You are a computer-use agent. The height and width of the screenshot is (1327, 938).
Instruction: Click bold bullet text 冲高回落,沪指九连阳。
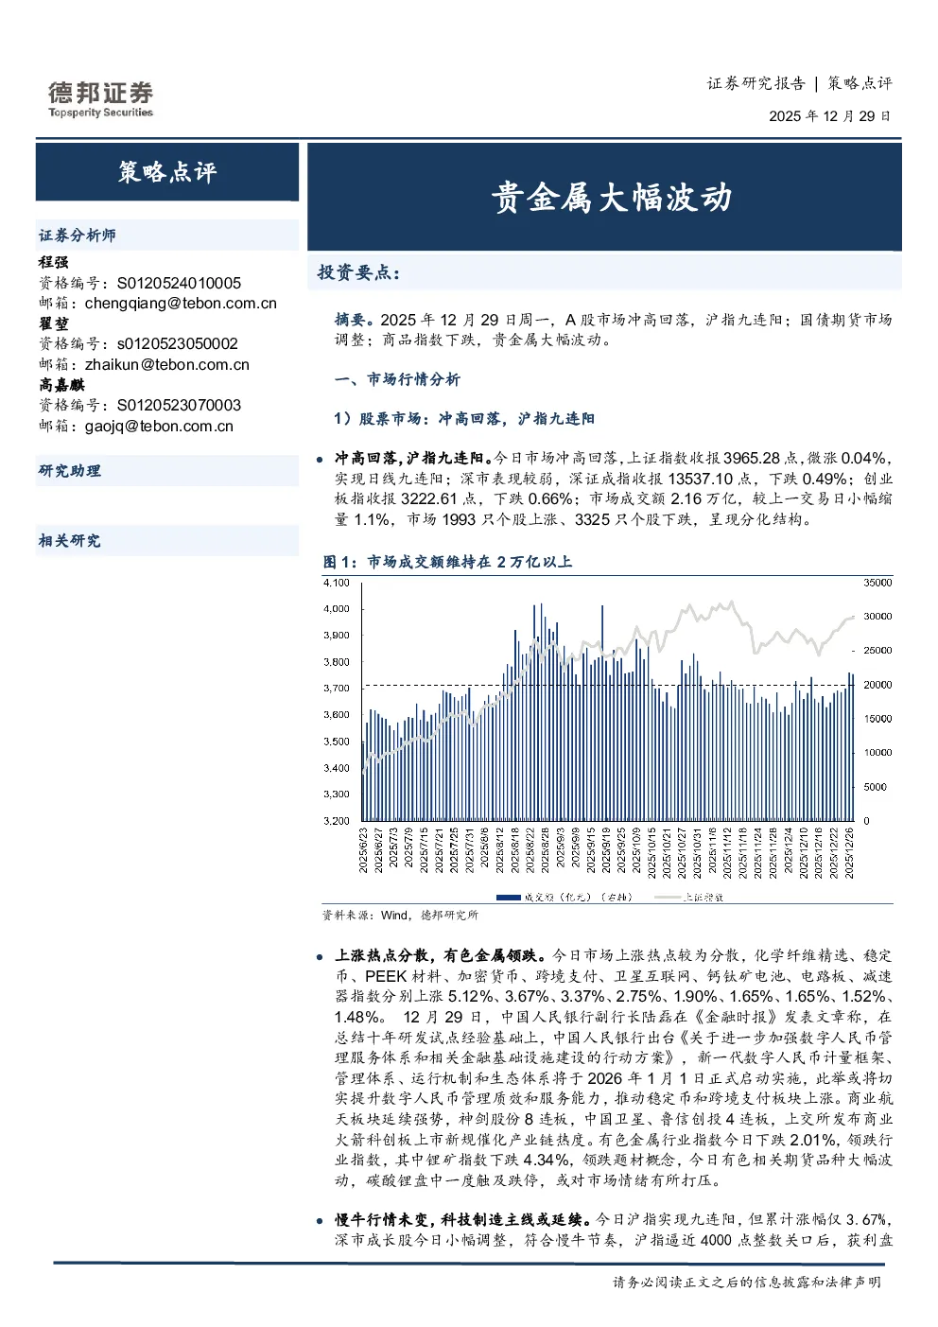(x=414, y=458)
